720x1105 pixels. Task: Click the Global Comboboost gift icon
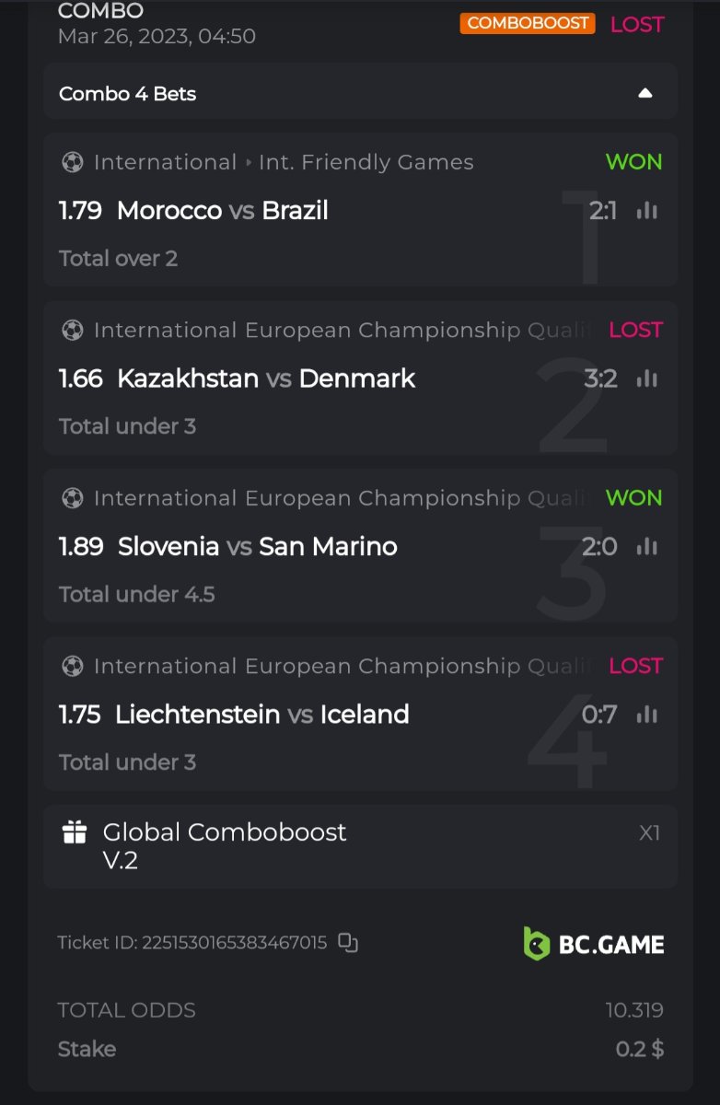(75, 833)
